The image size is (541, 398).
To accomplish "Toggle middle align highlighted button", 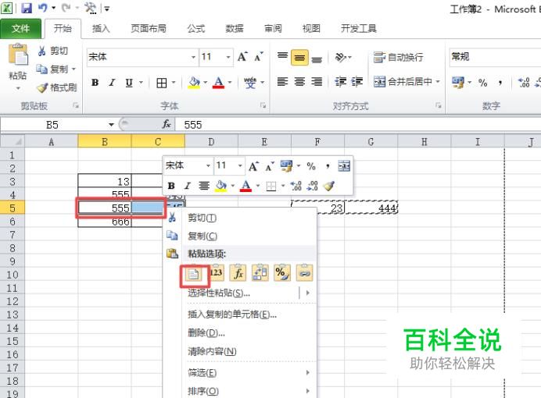I will tap(299, 57).
